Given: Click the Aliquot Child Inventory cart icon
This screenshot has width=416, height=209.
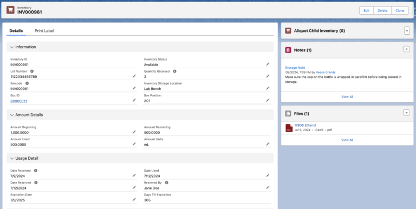Looking at the screenshot, I should 288,31.
